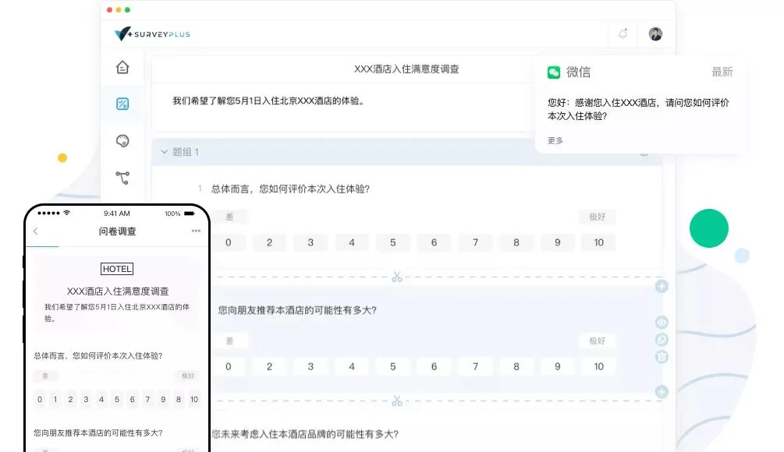Tap rating 0 on the phone's first scale

click(x=40, y=399)
